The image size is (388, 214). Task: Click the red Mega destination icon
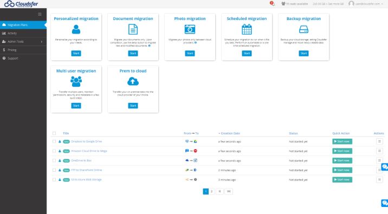pos(195,151)
